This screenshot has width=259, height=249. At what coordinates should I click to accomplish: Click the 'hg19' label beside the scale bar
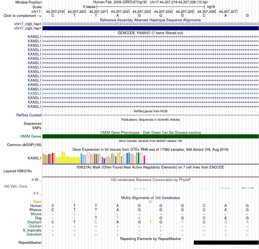[211, 7]
